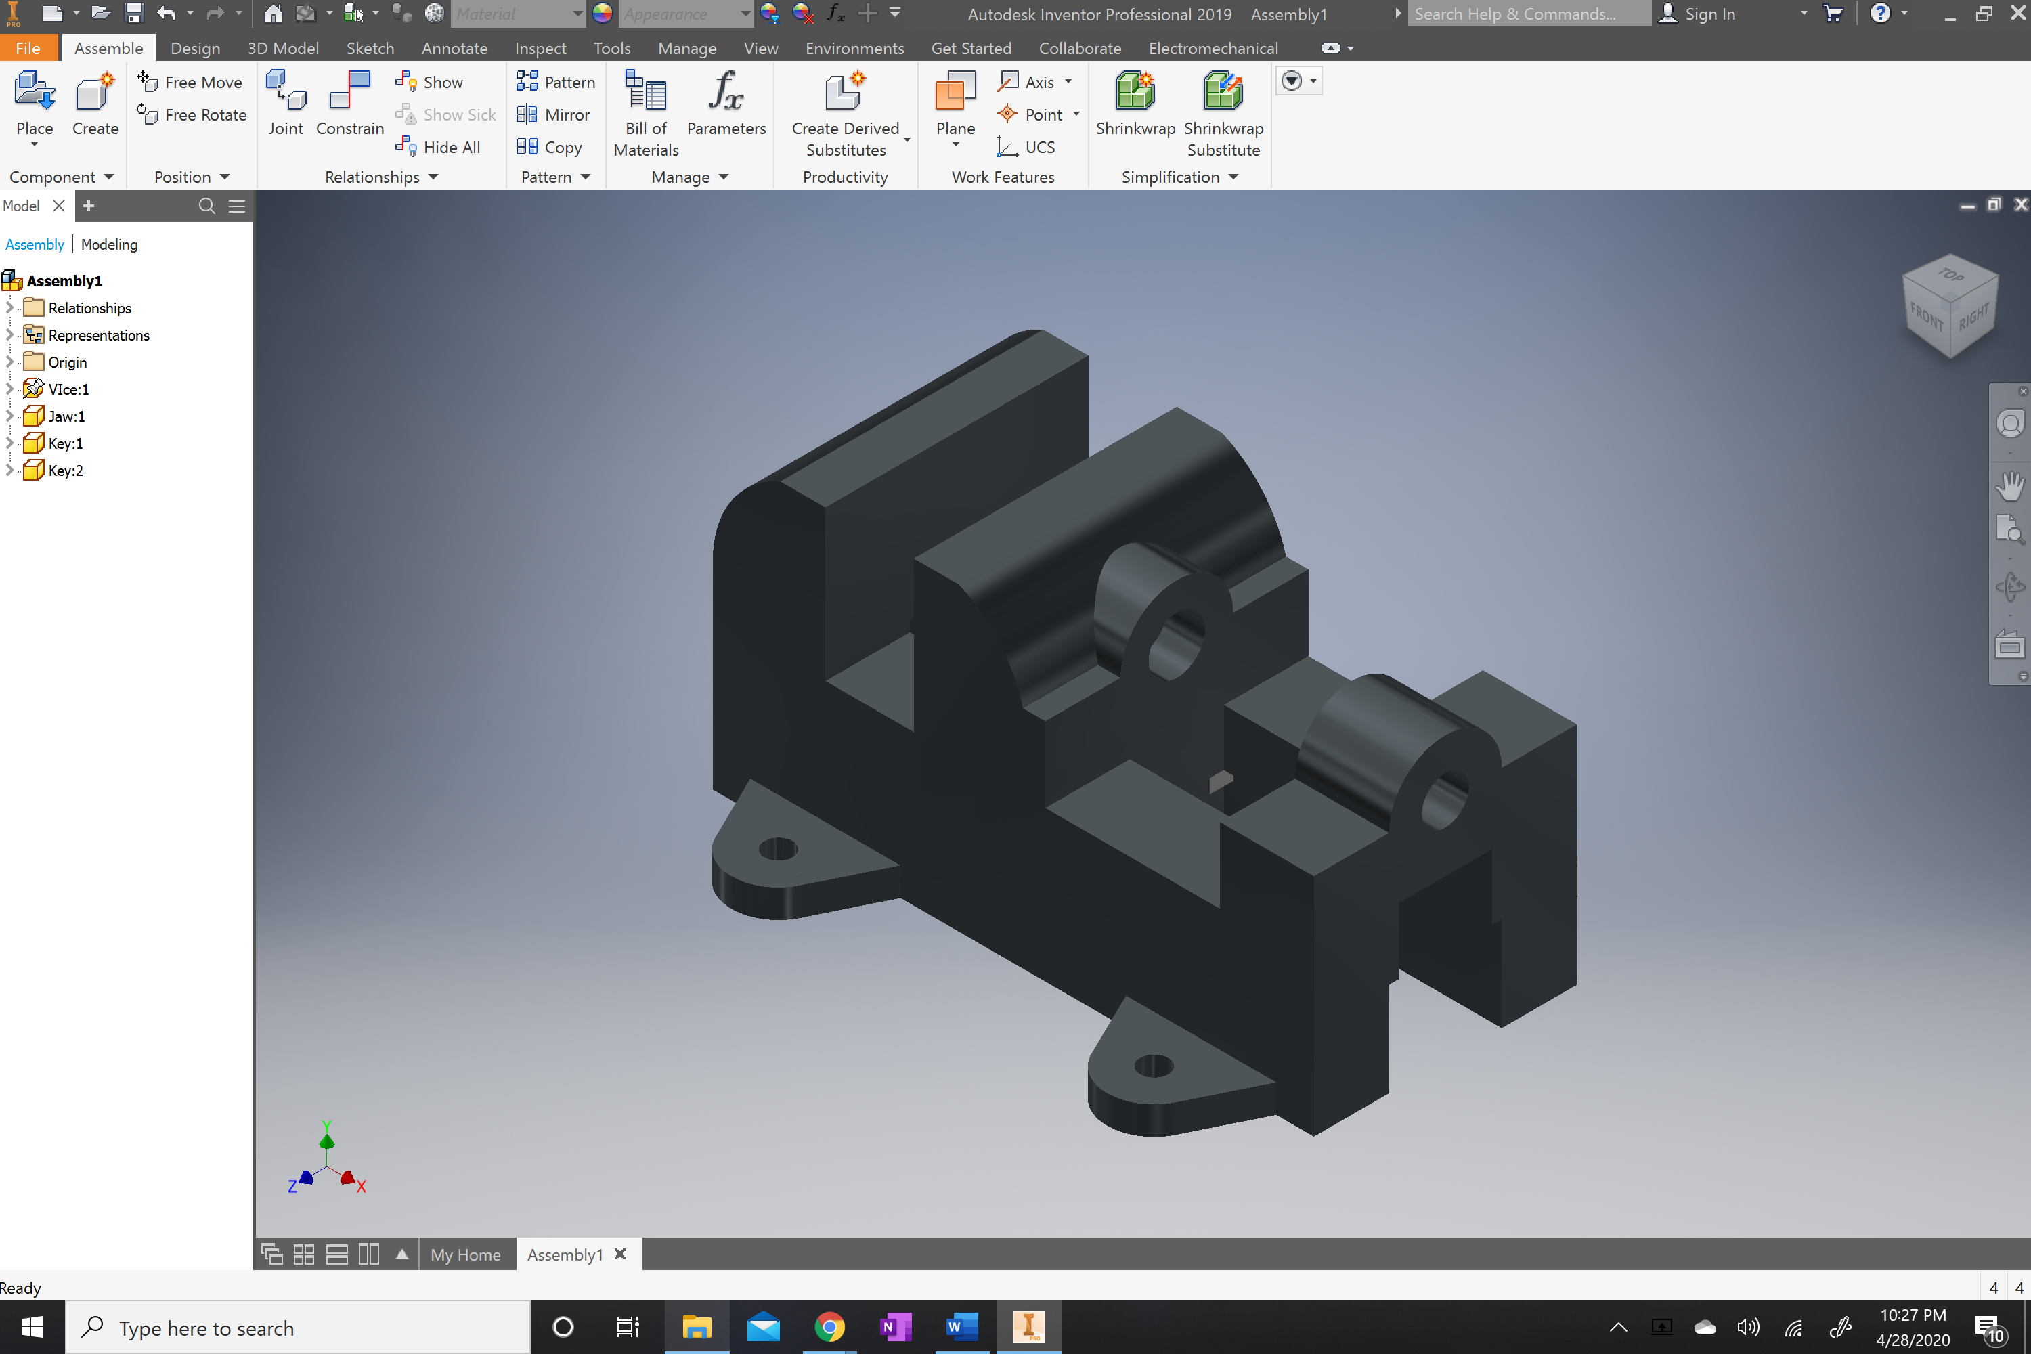This screenshot has width=2031, height=1354.
Task: Open the Appearance dropdown
Action: [x=745, y=14]
